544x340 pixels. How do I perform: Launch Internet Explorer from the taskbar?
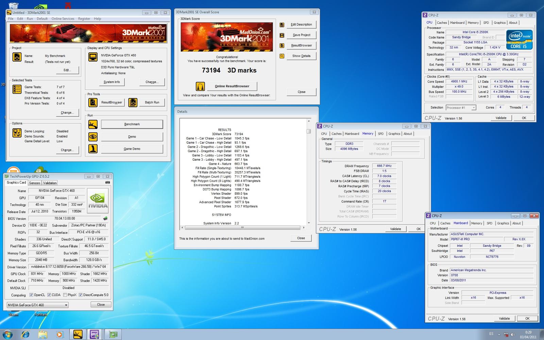pyautogui.click(x=25, y=335)
